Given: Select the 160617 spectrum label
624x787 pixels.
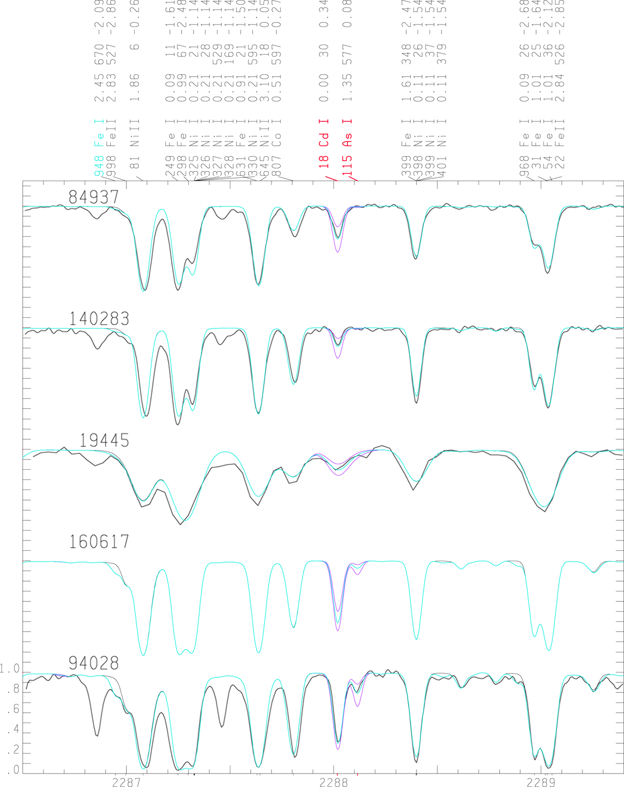Looking at the screenshot, I should (x=99, y=542).
